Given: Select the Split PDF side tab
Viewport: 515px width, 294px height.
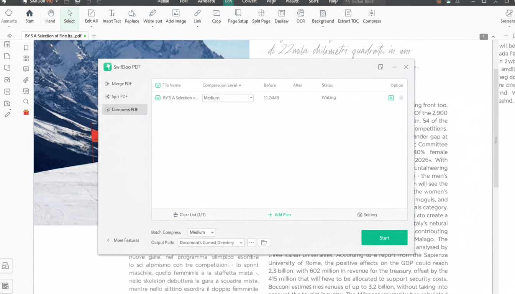Looking at the screenshot, I should coord(120,96).
